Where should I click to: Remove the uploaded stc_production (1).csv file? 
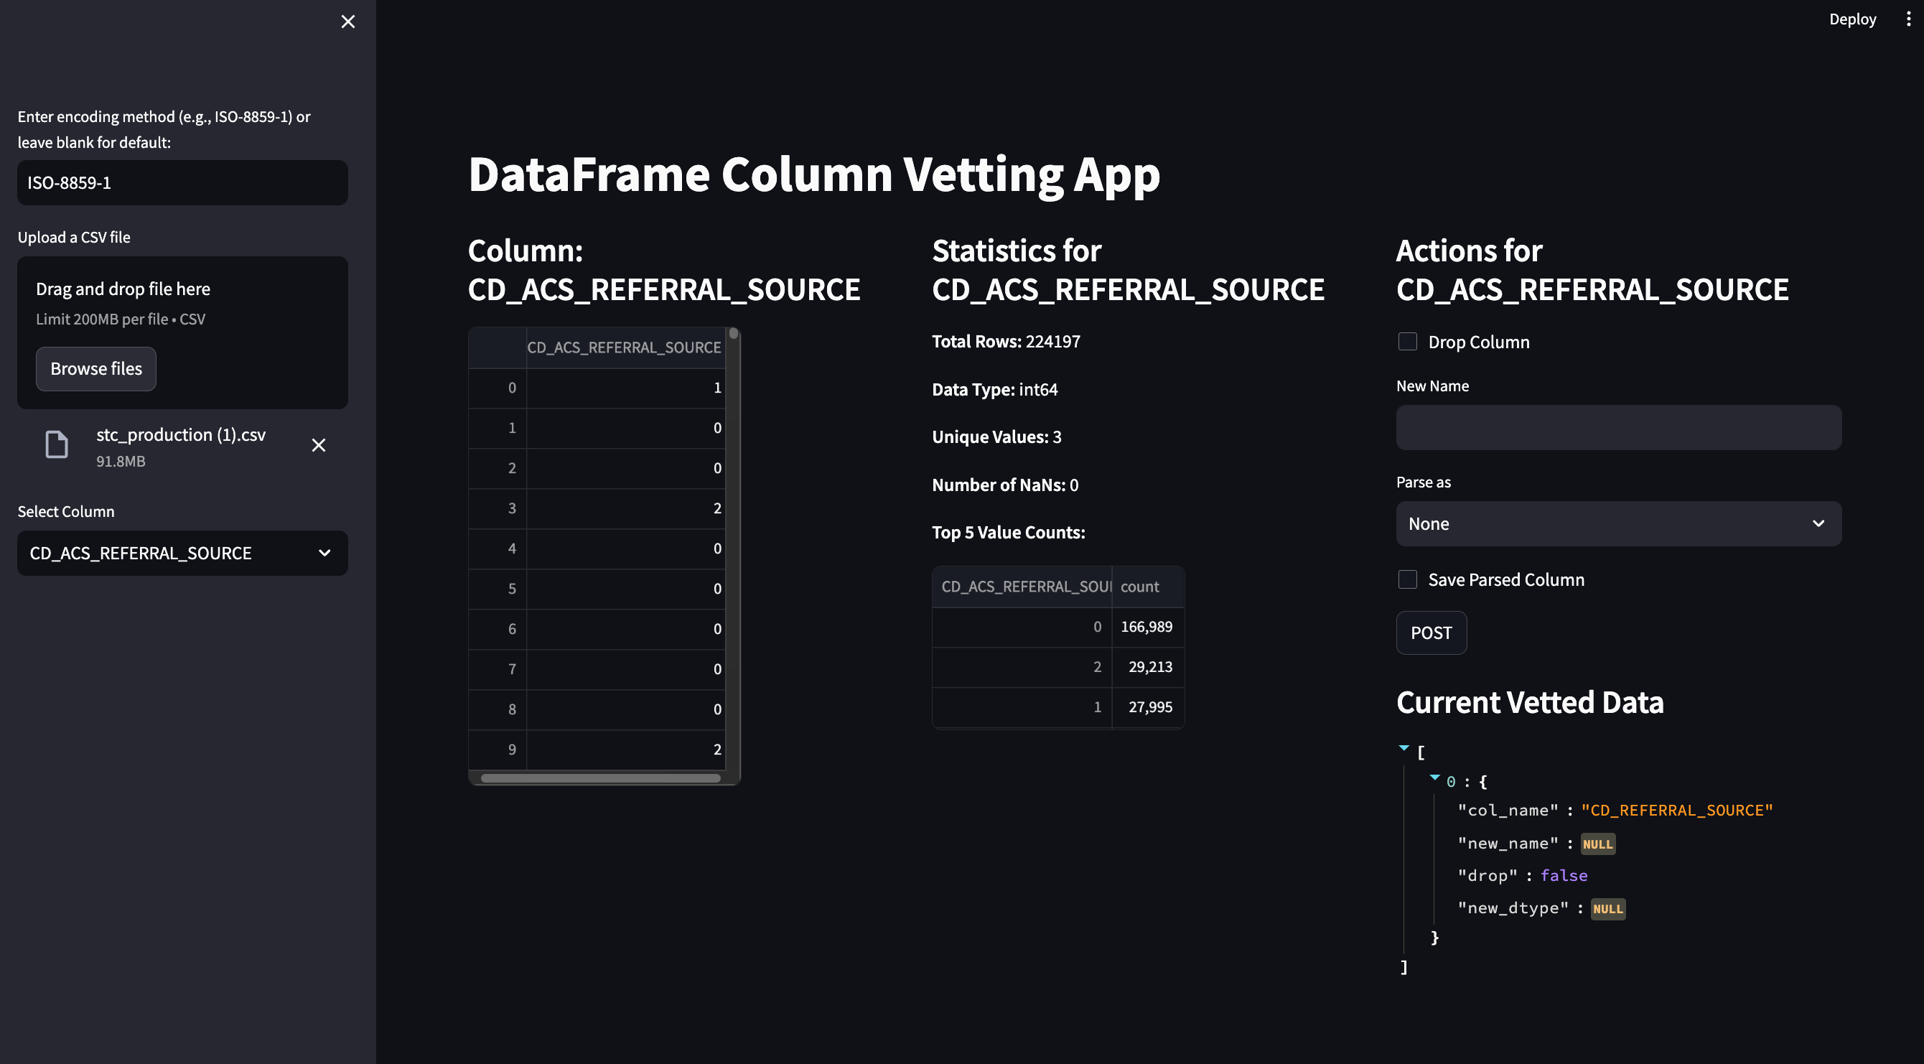point(318,445)
